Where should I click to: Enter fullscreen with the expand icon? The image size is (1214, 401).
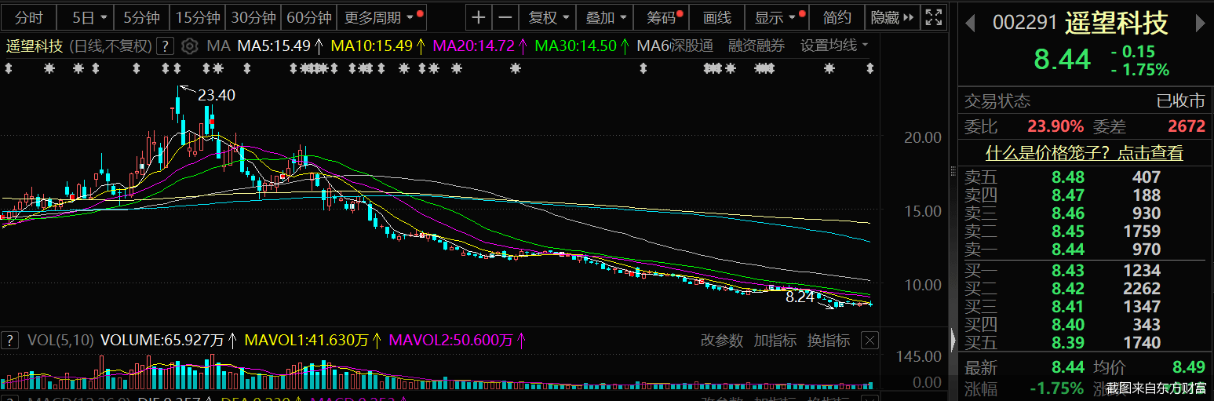933,17
